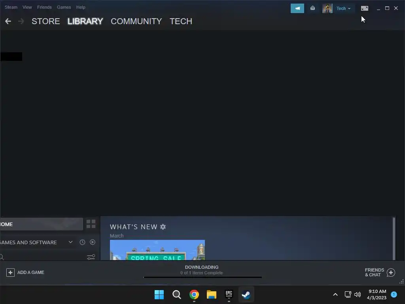The width and height of the screenshot is (405, 304).
Task: Expand the Tech account dropdown
Action: [x=344, y=9]
